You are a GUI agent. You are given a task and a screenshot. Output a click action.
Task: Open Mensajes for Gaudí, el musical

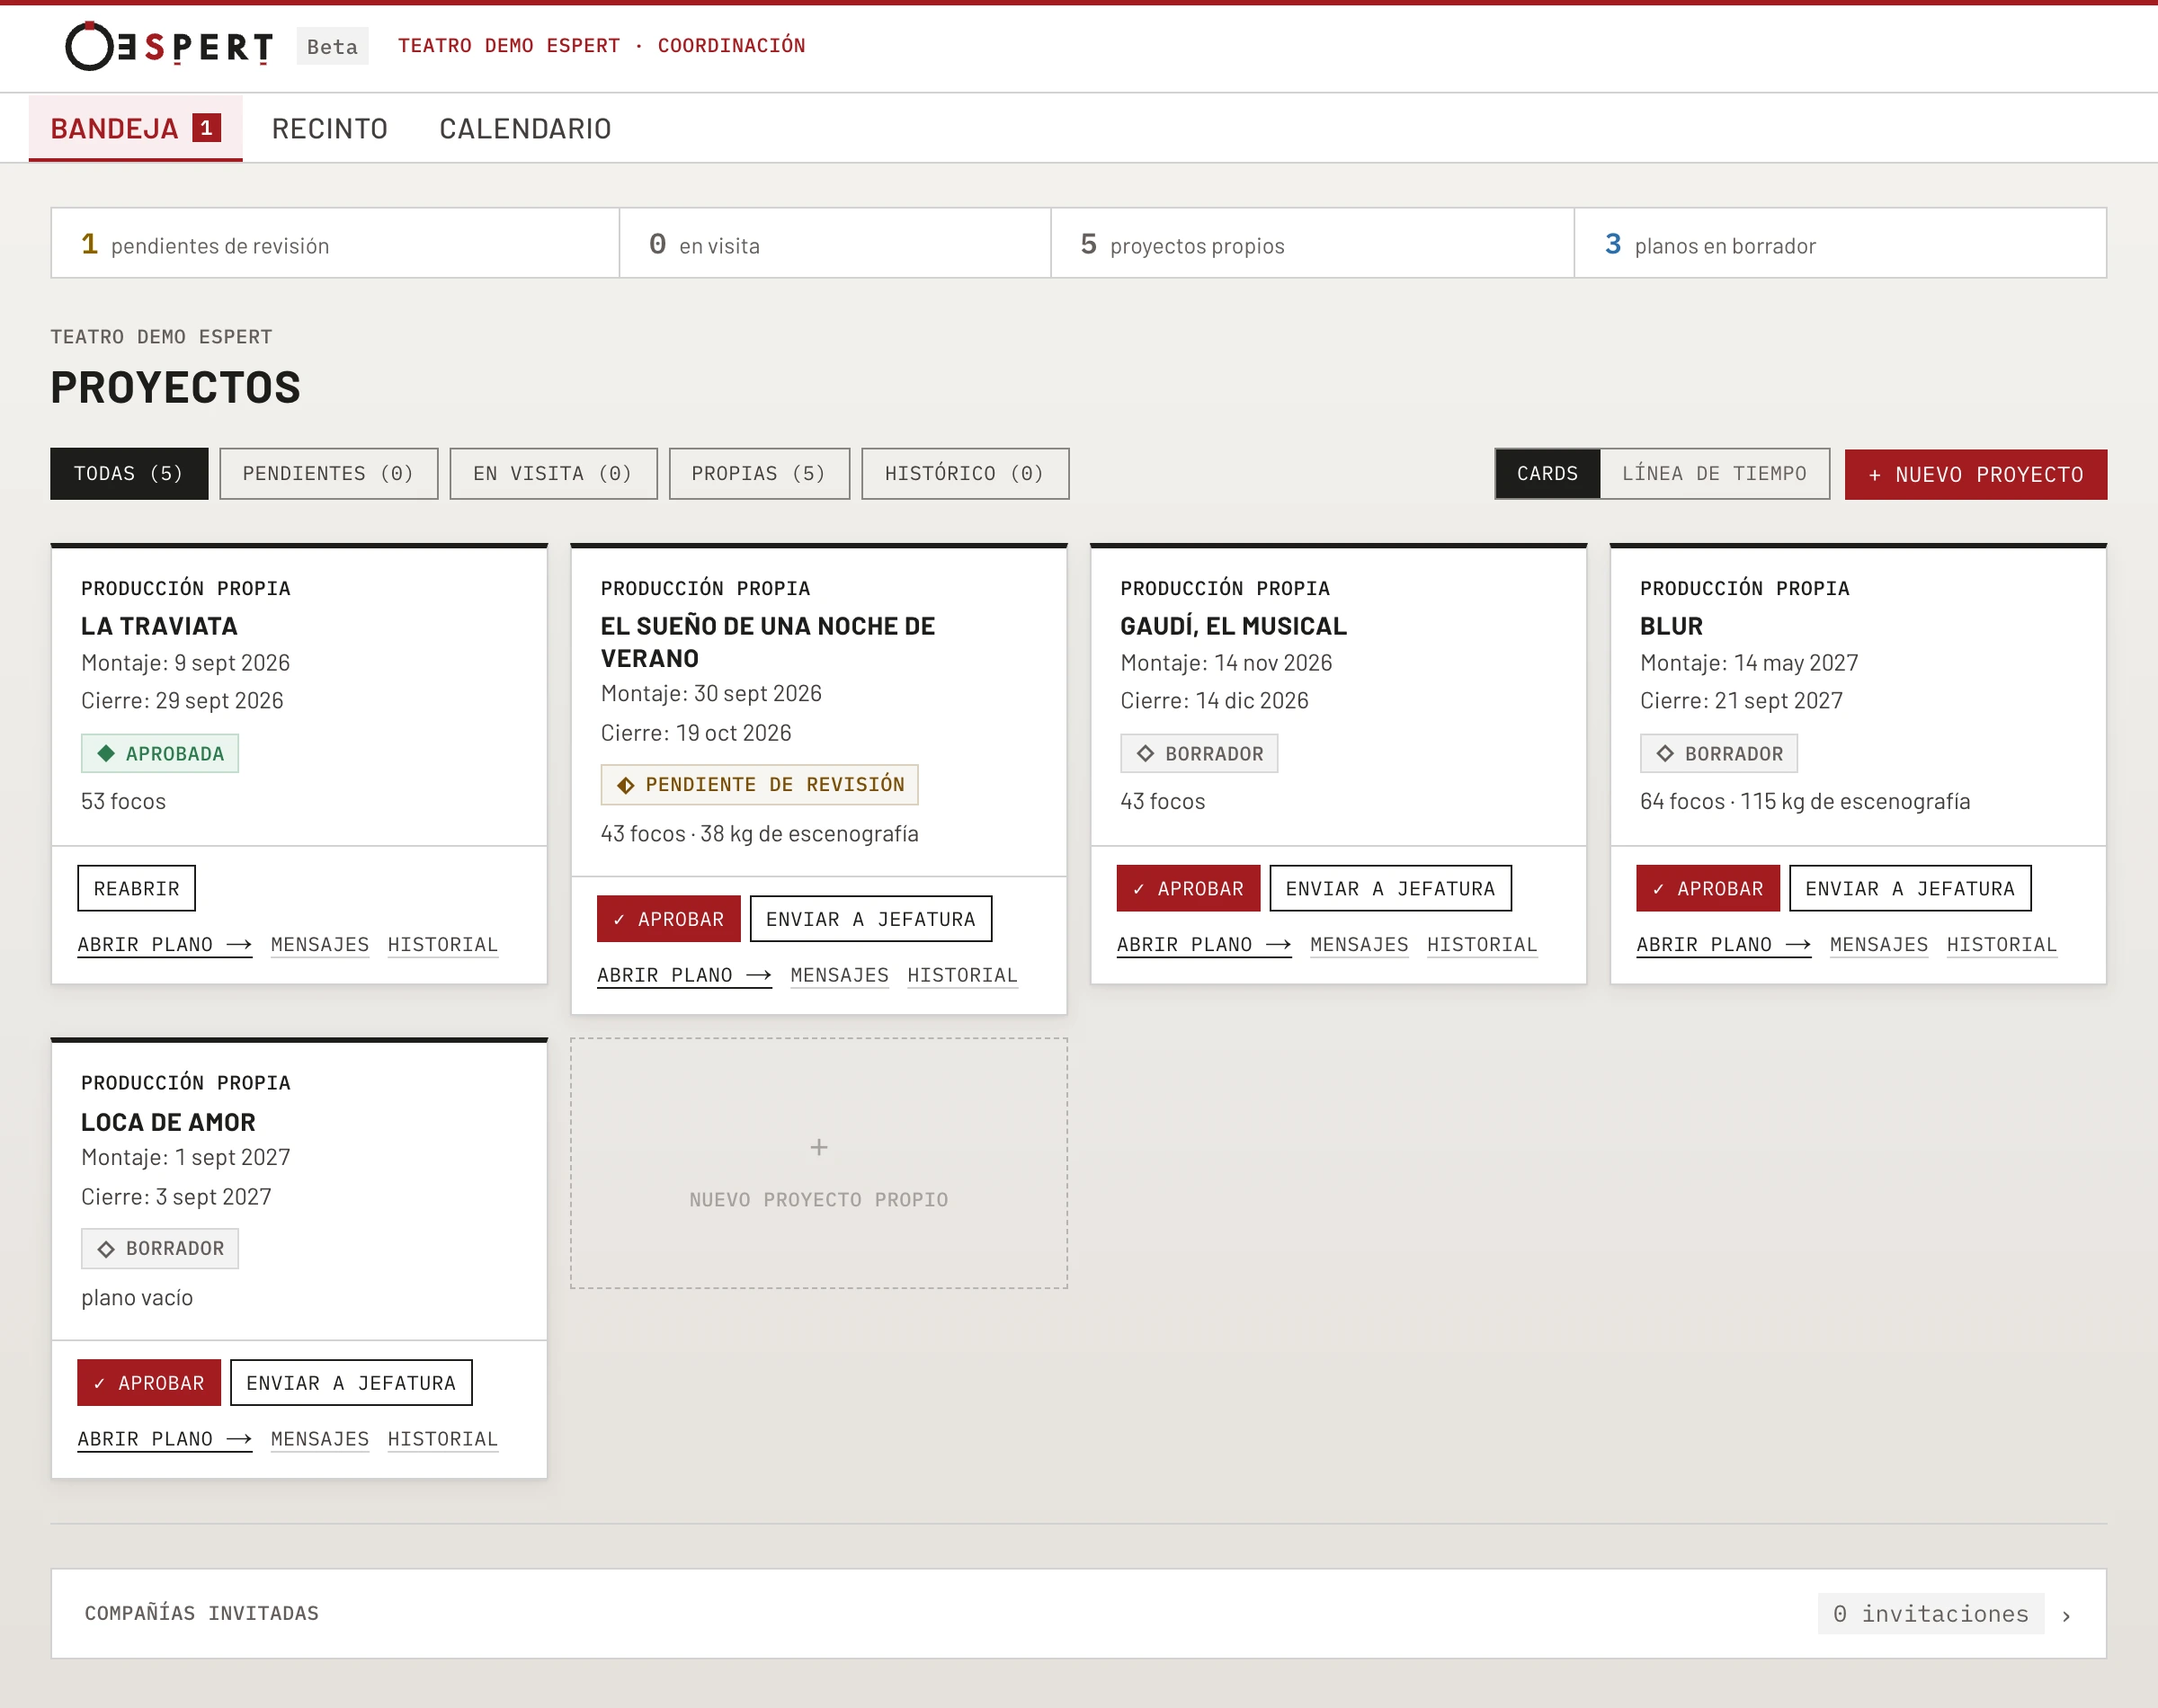(1359, 944)
